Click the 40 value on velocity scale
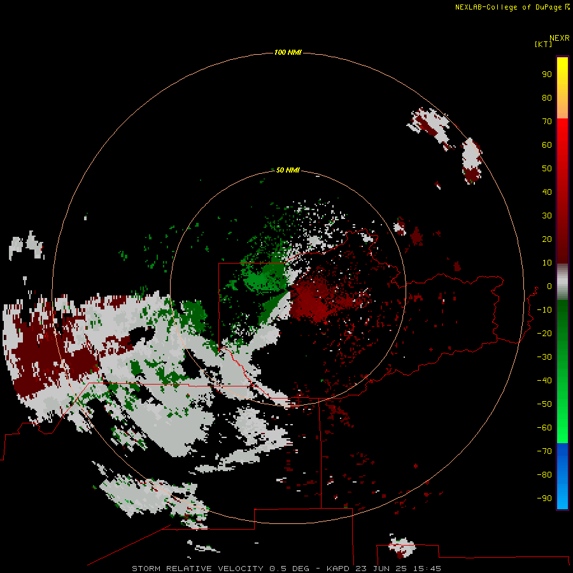Screen dimensions: 573x573 547,192
